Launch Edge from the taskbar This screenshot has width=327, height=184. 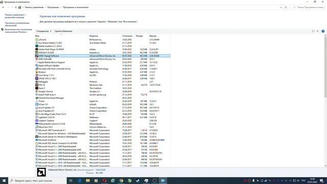tap(80, 180)
